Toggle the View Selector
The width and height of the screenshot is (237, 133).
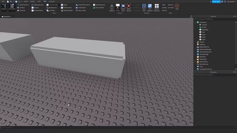(112, 8)
